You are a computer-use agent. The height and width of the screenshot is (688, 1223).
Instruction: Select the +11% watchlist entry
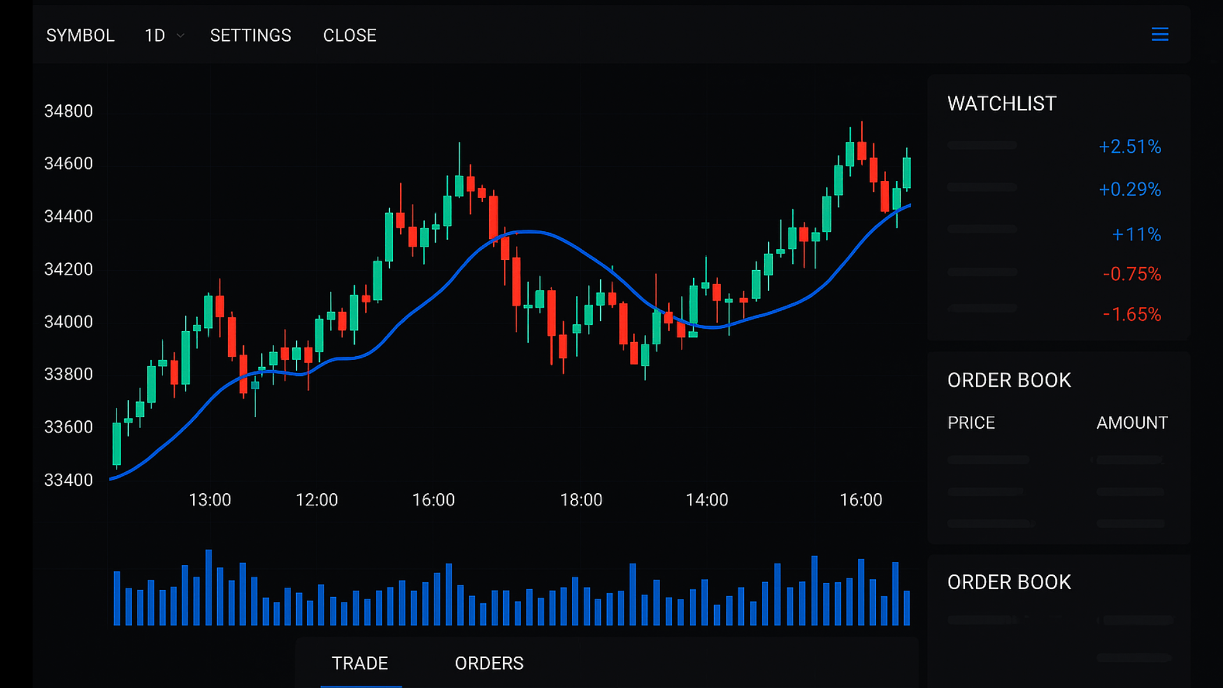pos(1136,234)
